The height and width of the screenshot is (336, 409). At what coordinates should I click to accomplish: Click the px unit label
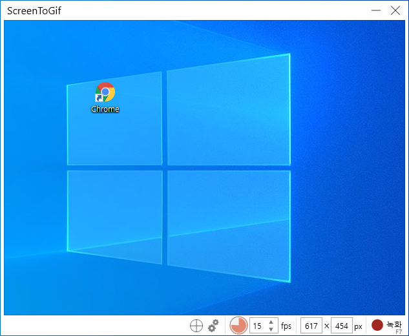[358, 326]
